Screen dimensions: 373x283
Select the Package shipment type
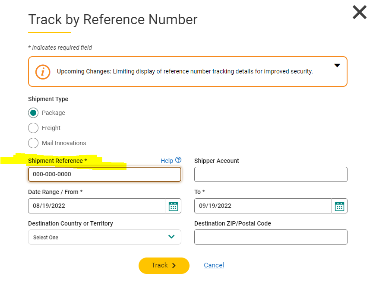33,113
